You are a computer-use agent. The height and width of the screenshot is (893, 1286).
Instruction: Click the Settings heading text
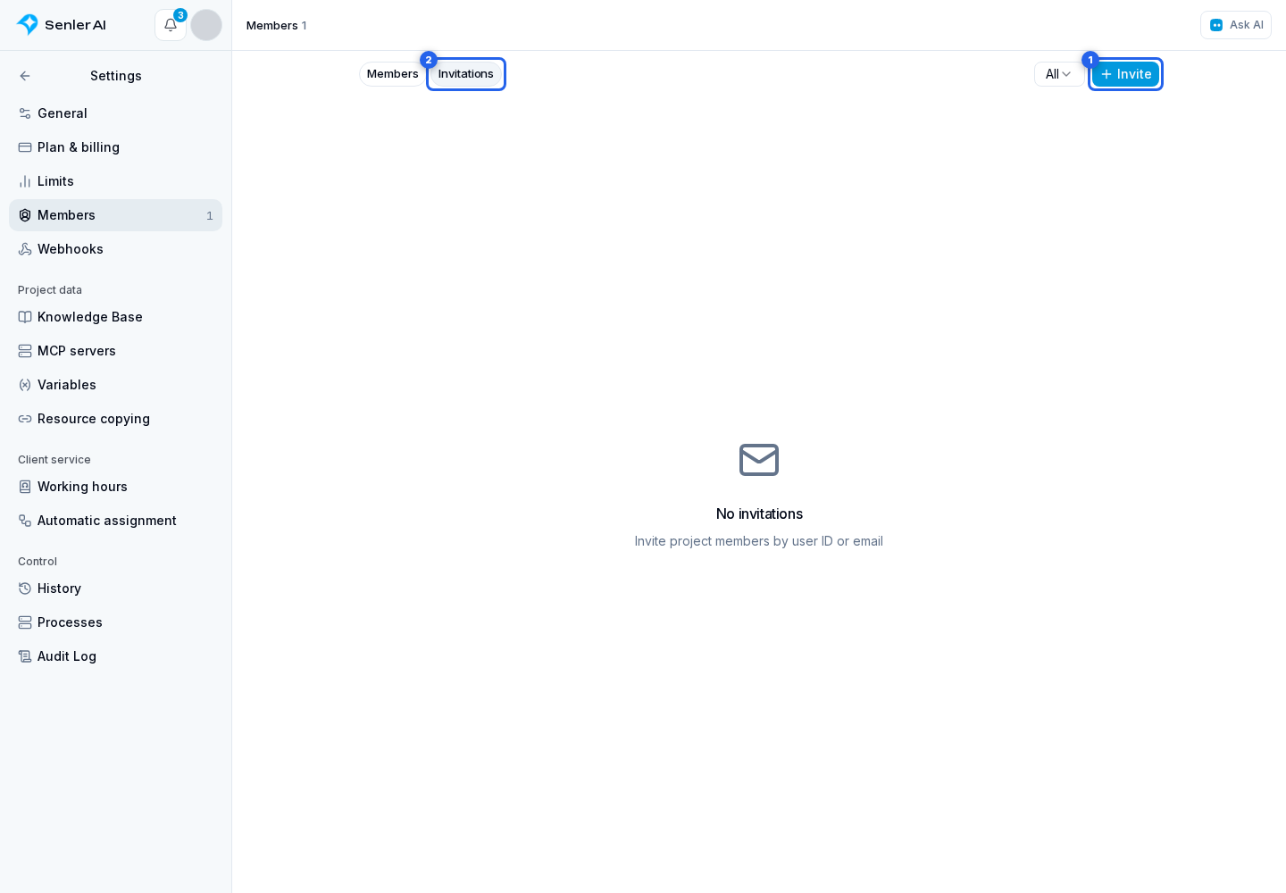click(116, 76)
